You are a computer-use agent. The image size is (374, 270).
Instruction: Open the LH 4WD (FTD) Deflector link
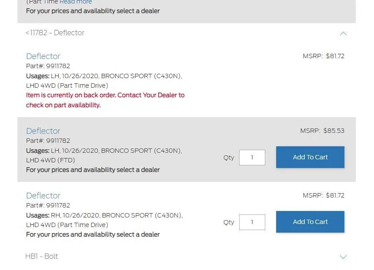point(43,131)
